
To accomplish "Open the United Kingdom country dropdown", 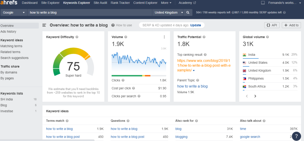I will coord(168,12).
